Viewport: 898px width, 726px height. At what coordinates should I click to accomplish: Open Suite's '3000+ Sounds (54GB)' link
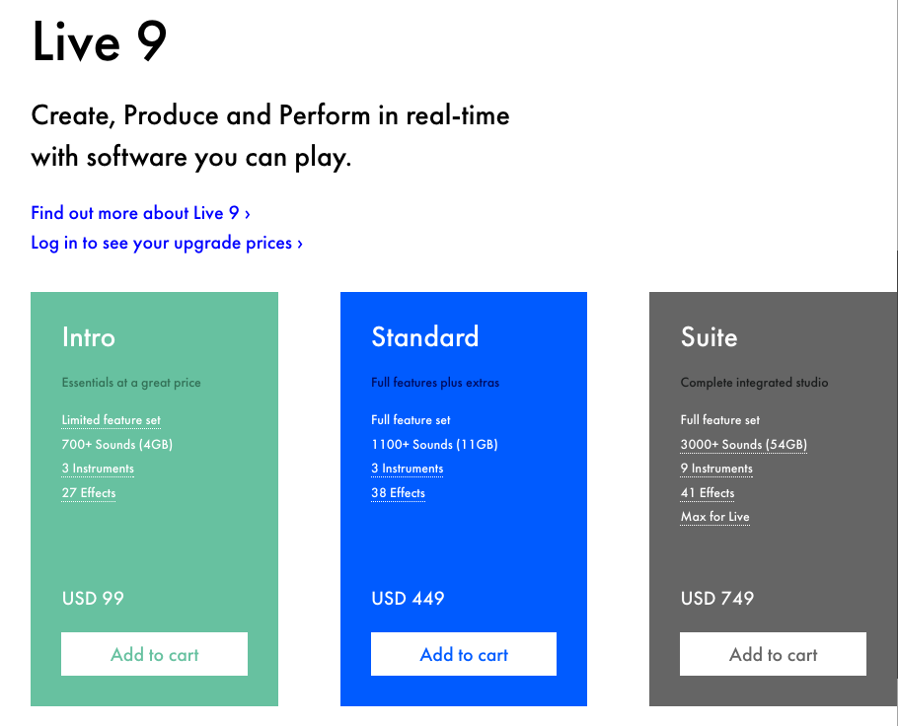(744, 445)
